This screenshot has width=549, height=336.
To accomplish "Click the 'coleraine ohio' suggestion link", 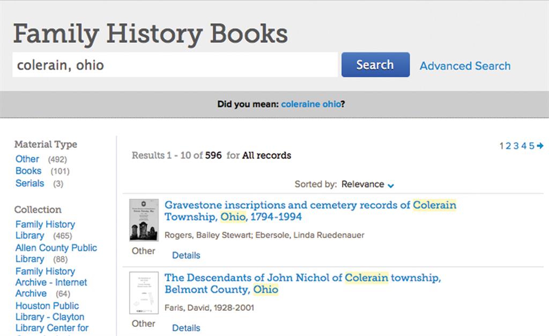I will pyautogui.click(x=310, y=104).
